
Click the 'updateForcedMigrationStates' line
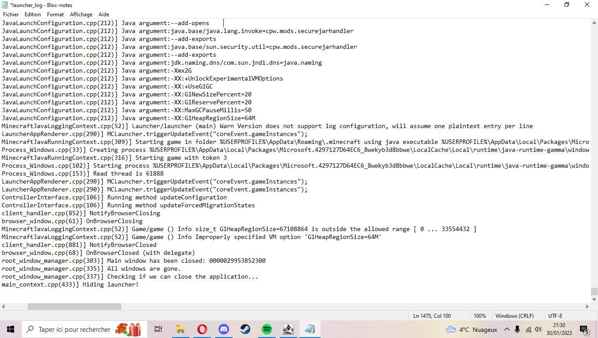[x=128, y=205]
